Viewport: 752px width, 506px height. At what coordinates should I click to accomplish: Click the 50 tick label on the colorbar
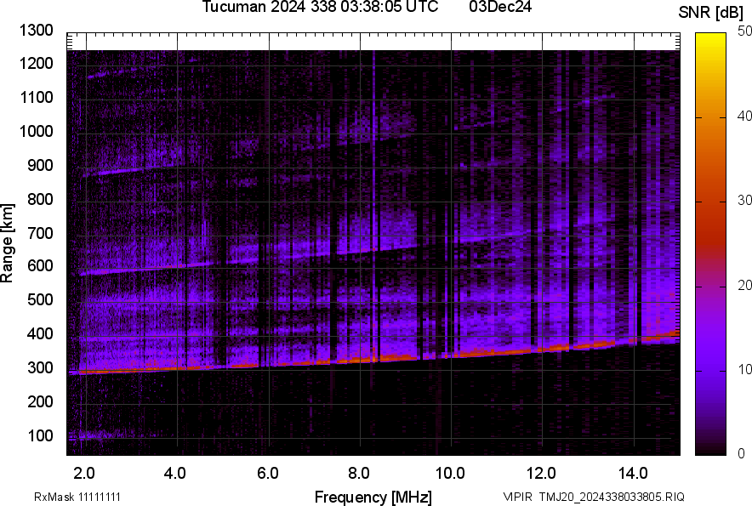pyautogui.click(x=744, y=31)
